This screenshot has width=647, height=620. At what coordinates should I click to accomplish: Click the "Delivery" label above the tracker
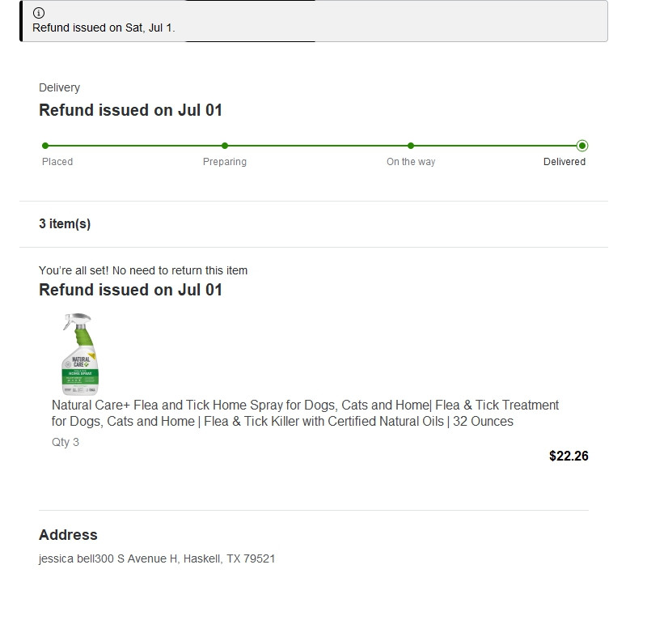59,87
